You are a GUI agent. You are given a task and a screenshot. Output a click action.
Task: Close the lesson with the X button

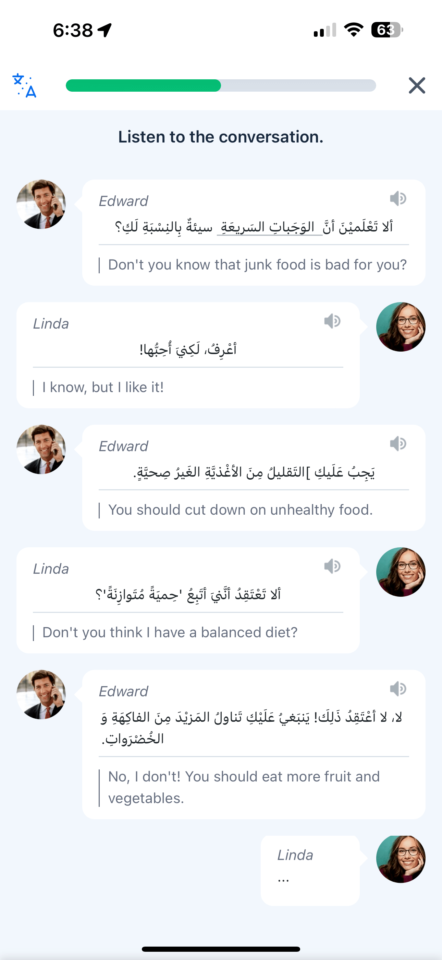[417, 86]
